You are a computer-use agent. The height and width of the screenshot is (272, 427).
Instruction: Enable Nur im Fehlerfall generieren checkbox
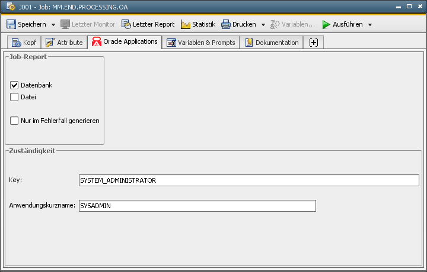click(14, 121)
